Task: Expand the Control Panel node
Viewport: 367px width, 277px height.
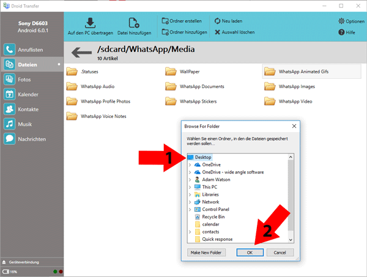Action: [x=190, y=209]
